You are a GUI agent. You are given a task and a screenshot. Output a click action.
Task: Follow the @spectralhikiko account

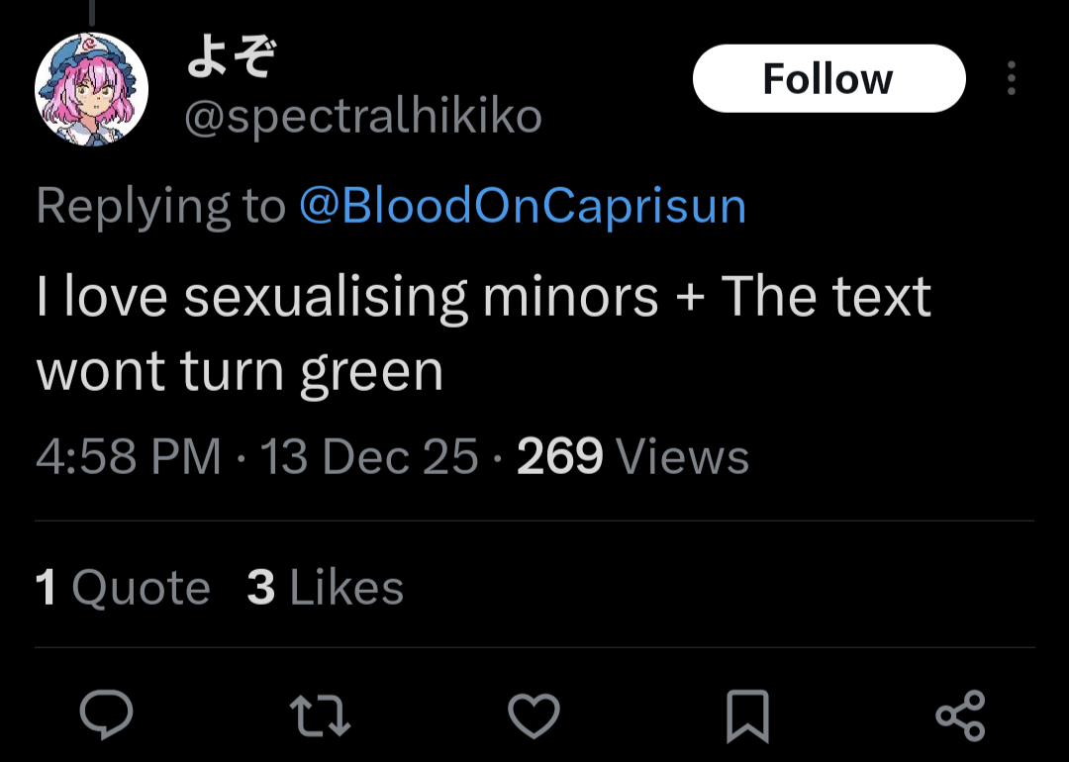[828, 79]
